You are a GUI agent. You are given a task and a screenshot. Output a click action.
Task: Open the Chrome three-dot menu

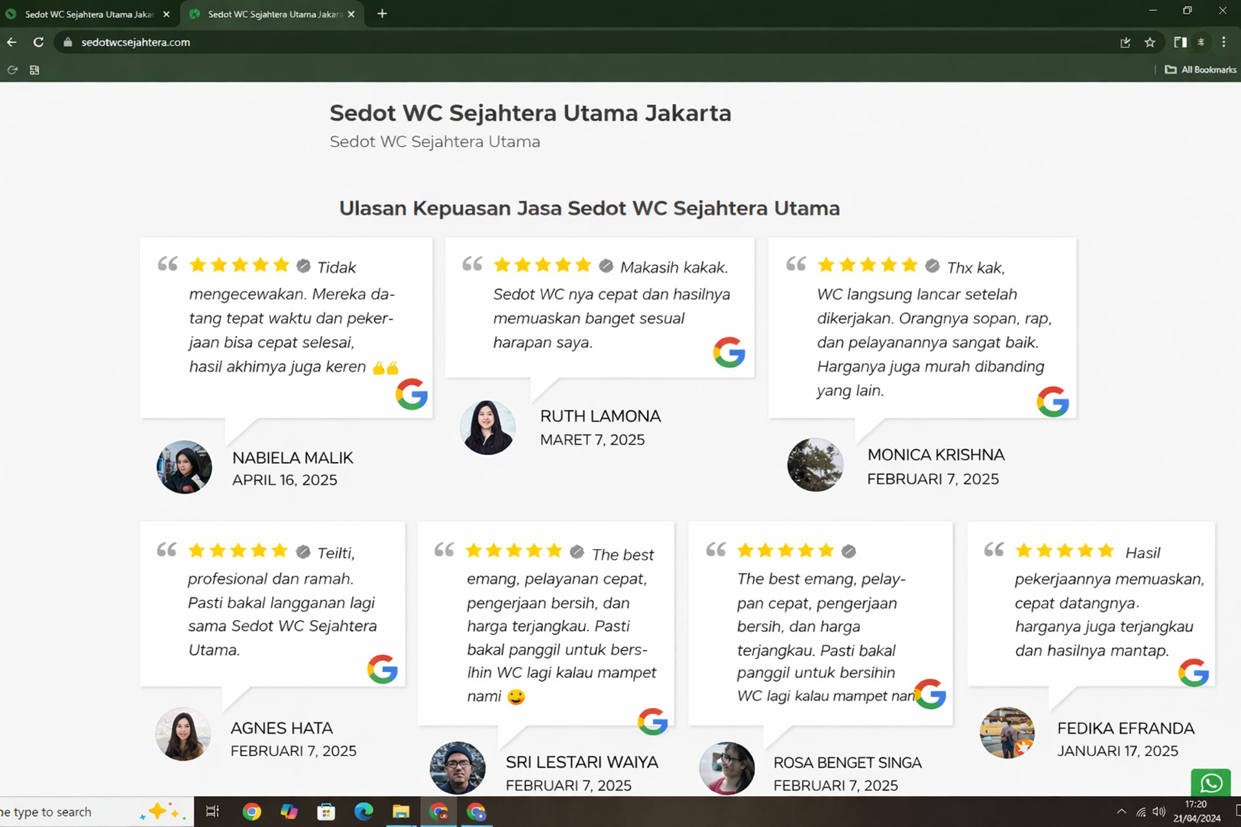1224,43
